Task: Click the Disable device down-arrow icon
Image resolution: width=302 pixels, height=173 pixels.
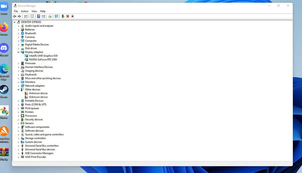Action: click(72, 16)
